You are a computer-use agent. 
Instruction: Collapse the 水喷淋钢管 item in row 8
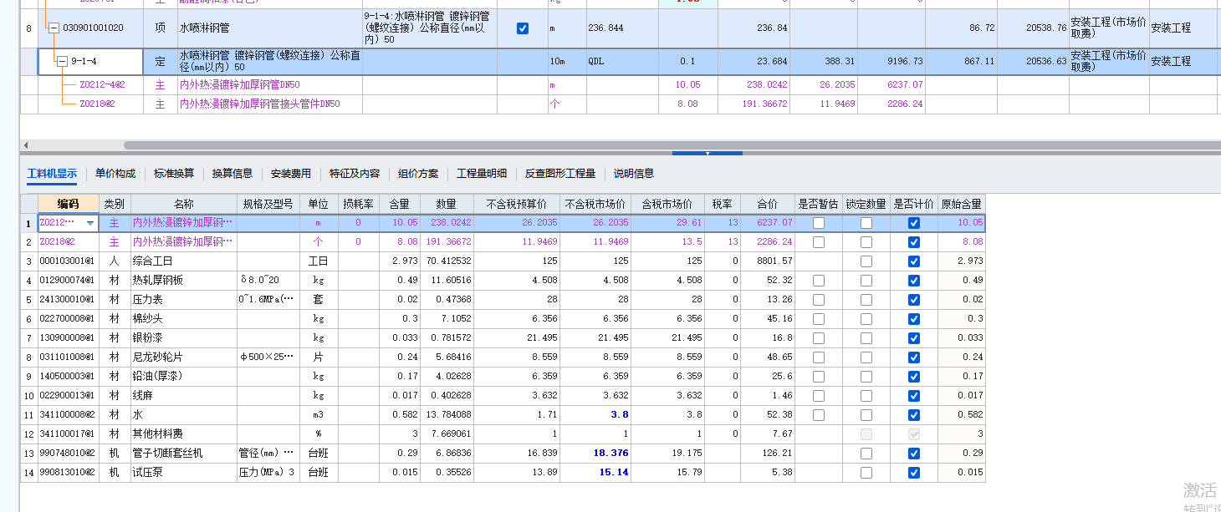pyautogui.click(x=54, y=28)
